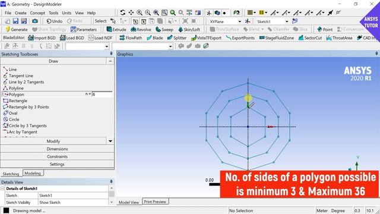
Task: Open the Concept menu
Action: [x=37, y=13]
